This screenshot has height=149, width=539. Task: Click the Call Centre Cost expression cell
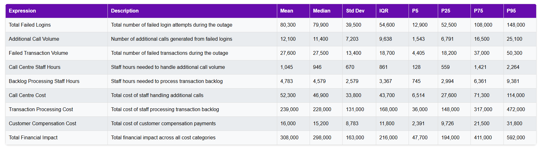click(x=27, y=95)
